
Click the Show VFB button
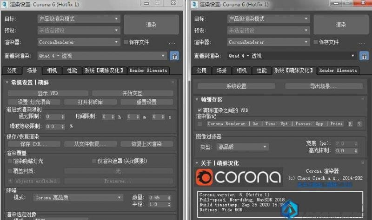coord(48,93)
